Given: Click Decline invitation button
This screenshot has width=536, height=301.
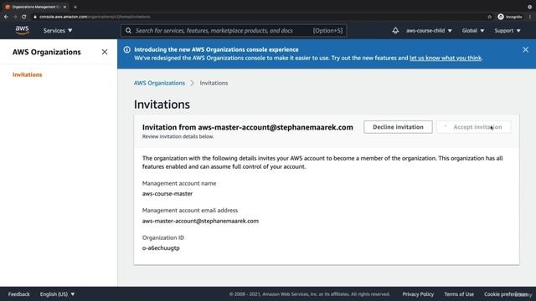Looking at the screenshot, I should (398, 127).
